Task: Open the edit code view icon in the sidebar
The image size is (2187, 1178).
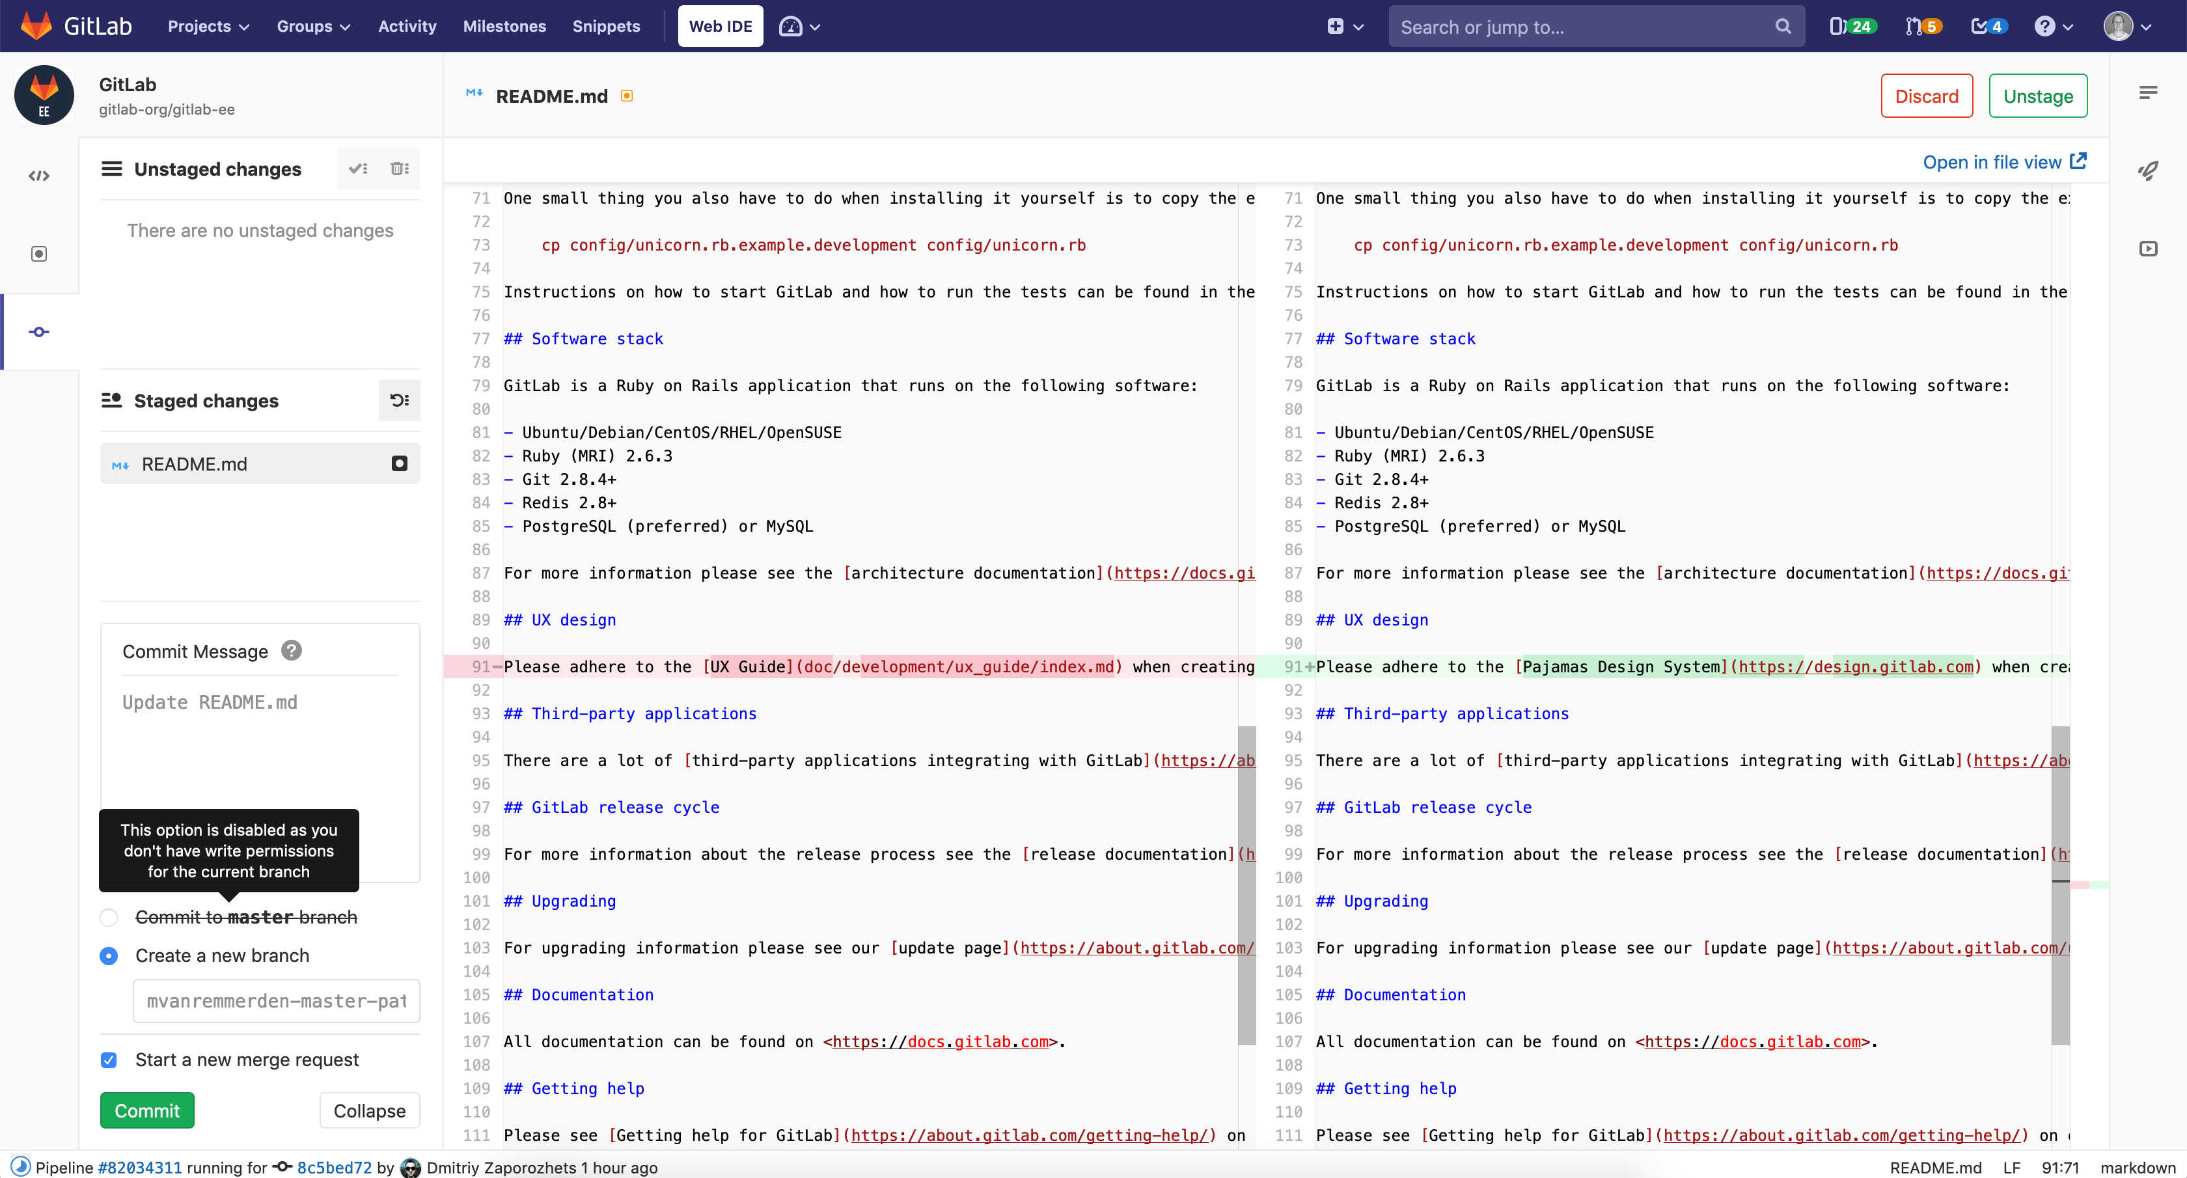Action: pos(39,176)
